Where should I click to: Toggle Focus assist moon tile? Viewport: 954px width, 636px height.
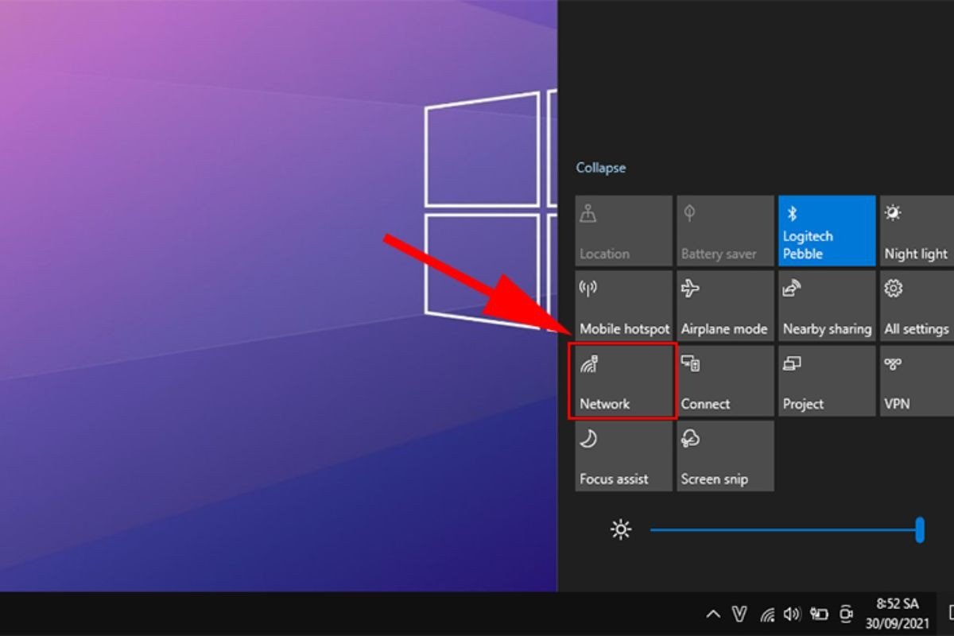coord(623,456)
